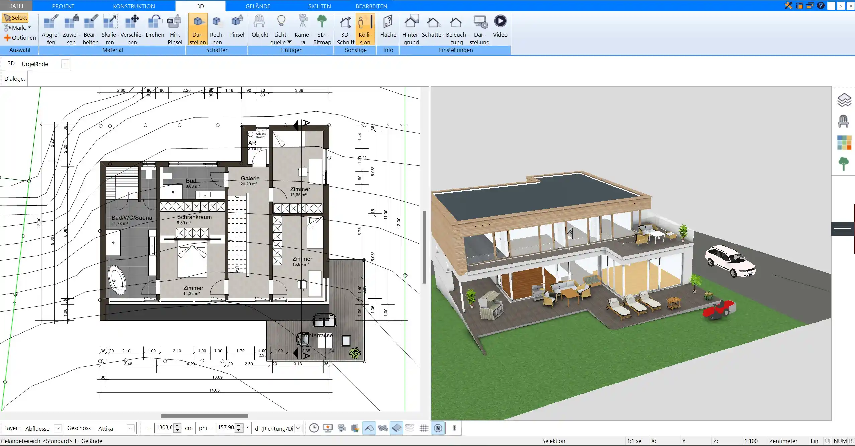Open Darstellung settings monitor icon

(x=479, y=29)
